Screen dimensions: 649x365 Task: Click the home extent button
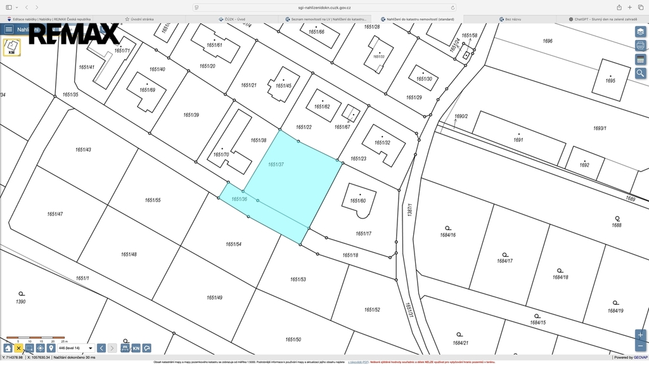click(8, 348)
